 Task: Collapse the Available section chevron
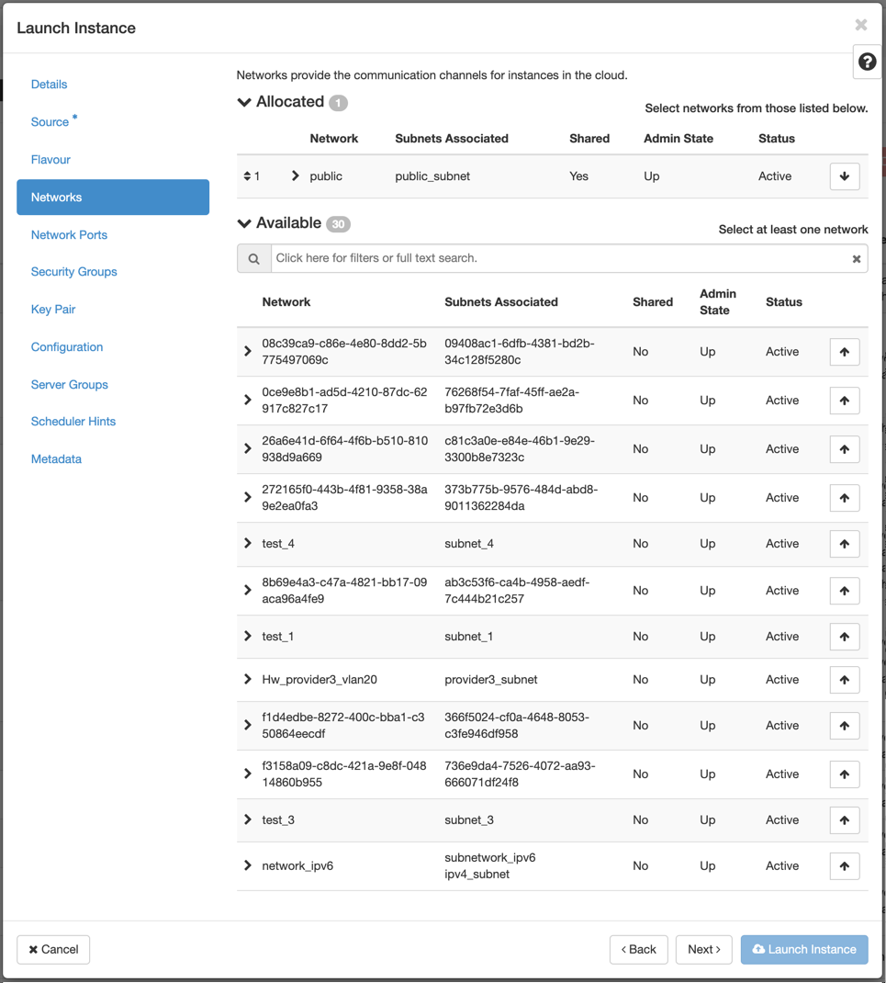244,223
